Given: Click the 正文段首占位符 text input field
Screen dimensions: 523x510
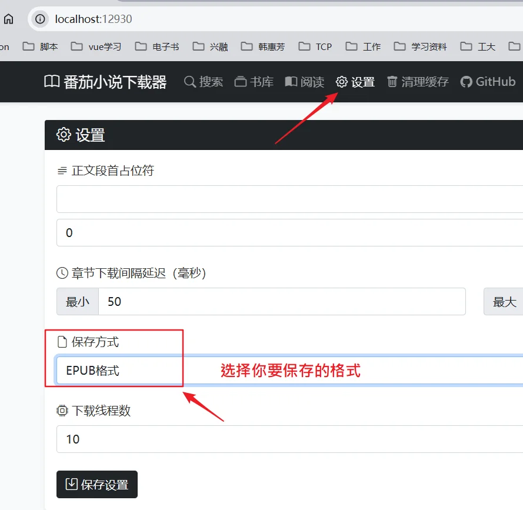Looking at the screenshot, I should [x=290, y=199].
